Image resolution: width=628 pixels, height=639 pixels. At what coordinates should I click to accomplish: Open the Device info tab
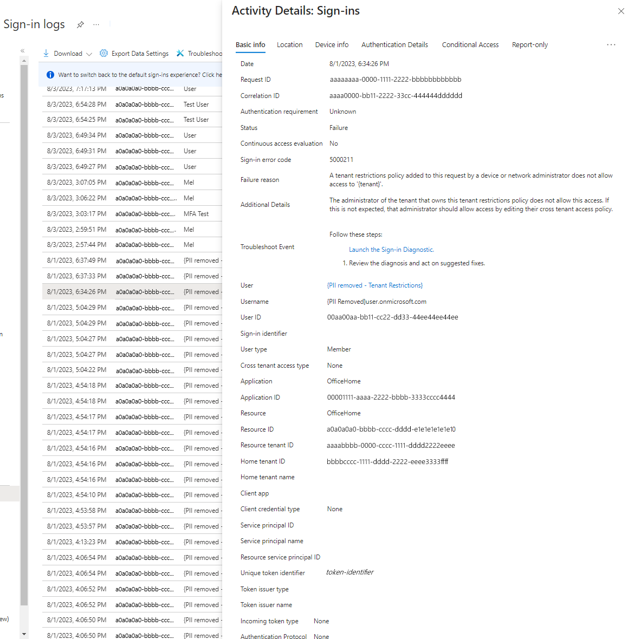click(x=332, y=45)
